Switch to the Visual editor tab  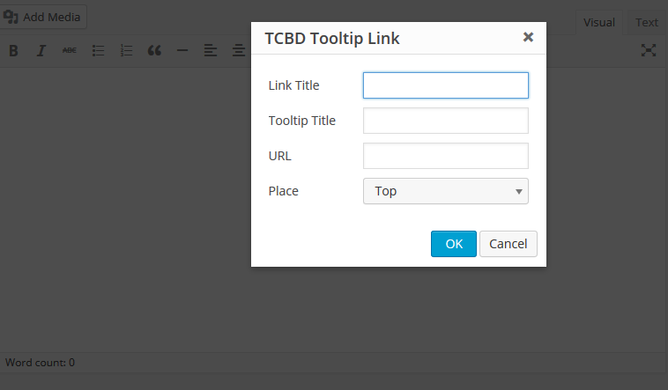point(599,23)
